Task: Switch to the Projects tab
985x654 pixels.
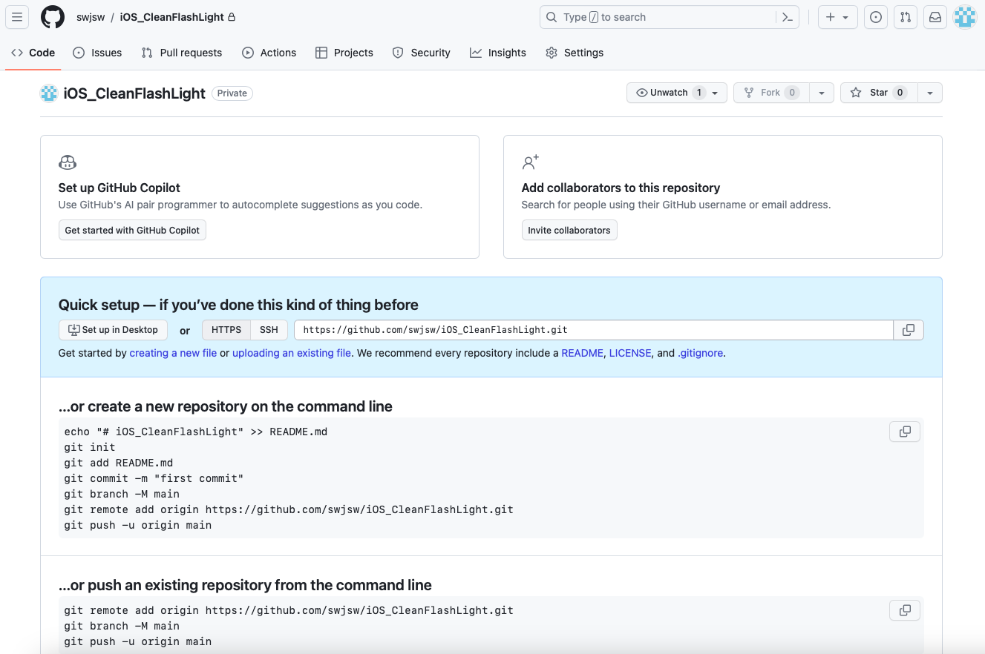Action: 344,53
